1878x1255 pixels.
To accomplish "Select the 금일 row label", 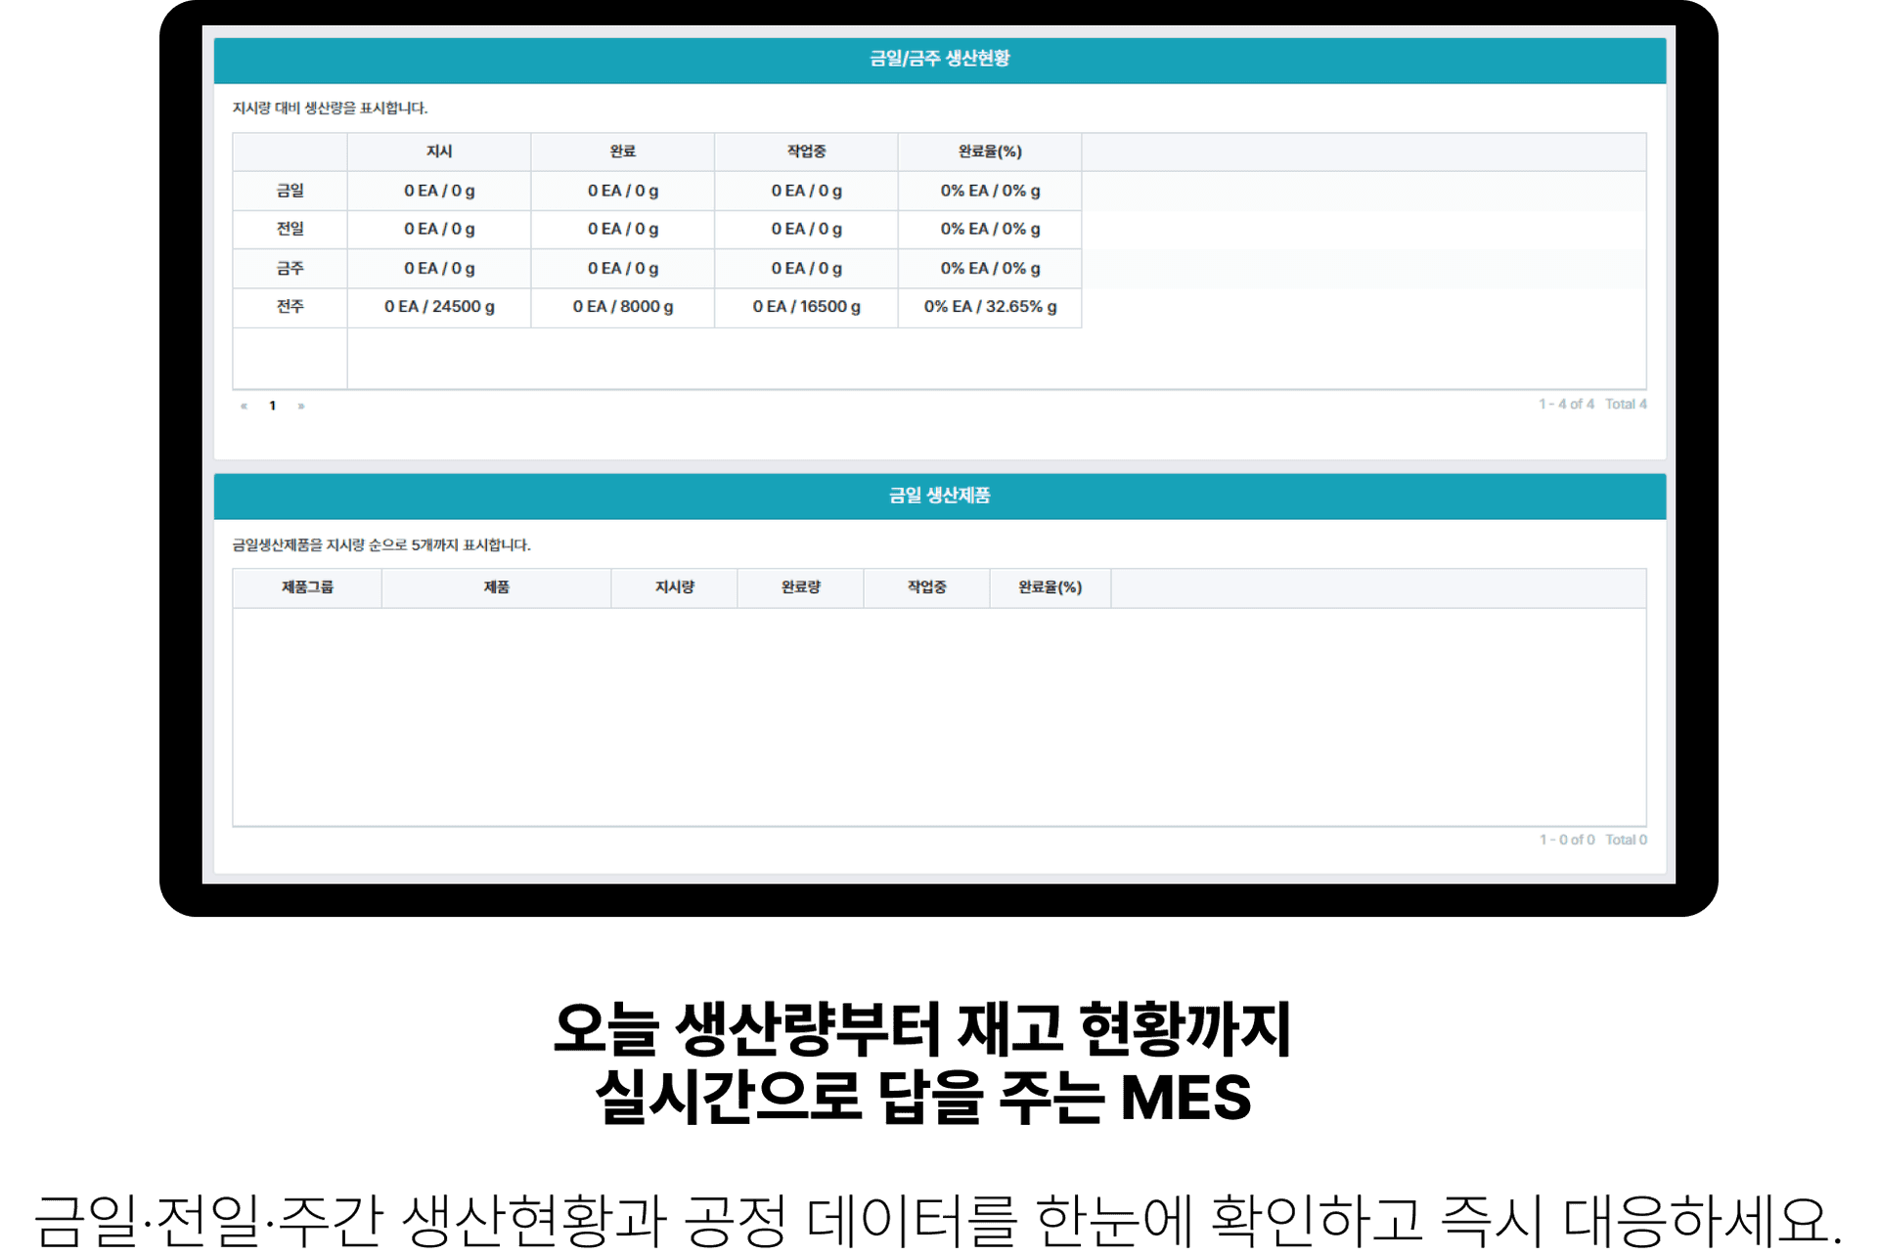I will [291, 191].
